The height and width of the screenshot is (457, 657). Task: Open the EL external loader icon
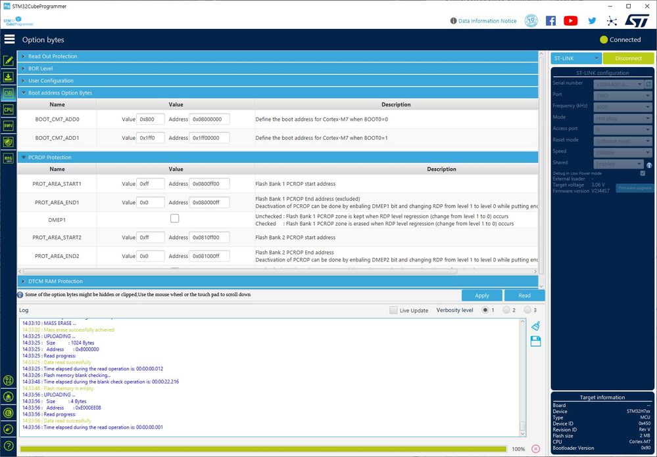[x=9, y=413]
